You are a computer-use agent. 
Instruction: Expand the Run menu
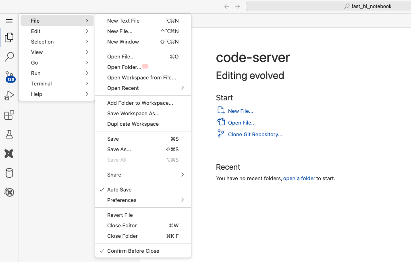coord(57,73)
